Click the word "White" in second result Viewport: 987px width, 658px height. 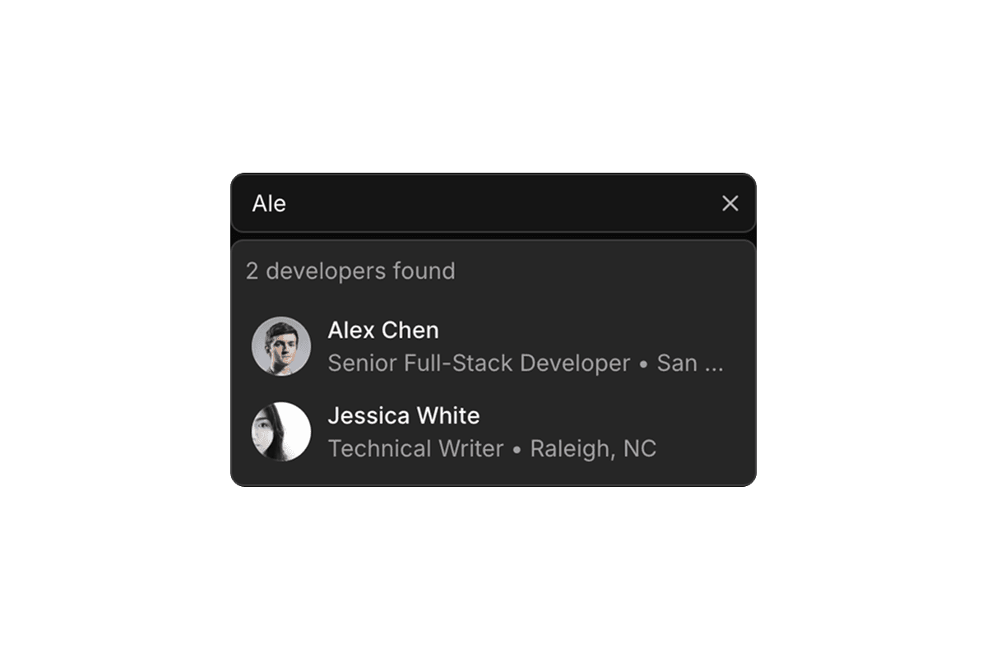tap(447, 415)
